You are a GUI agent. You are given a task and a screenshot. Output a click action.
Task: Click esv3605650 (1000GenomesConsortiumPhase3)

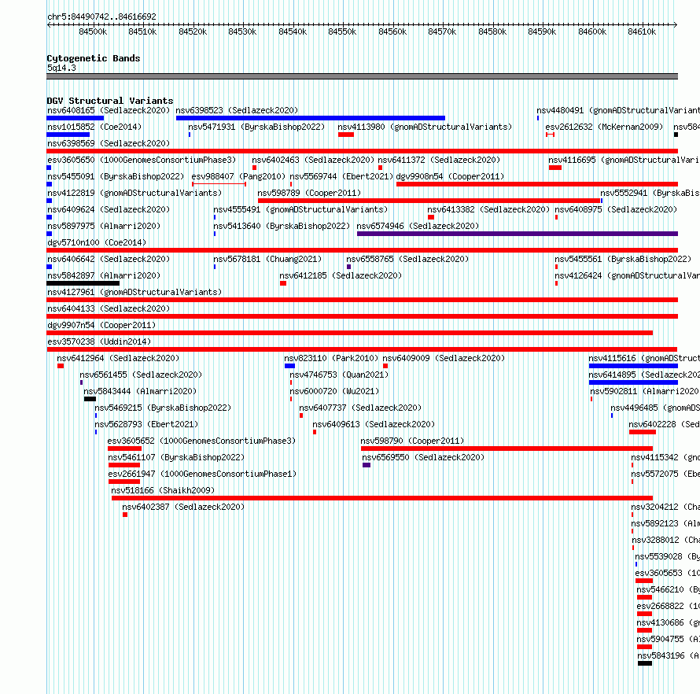tap(142, 160)
